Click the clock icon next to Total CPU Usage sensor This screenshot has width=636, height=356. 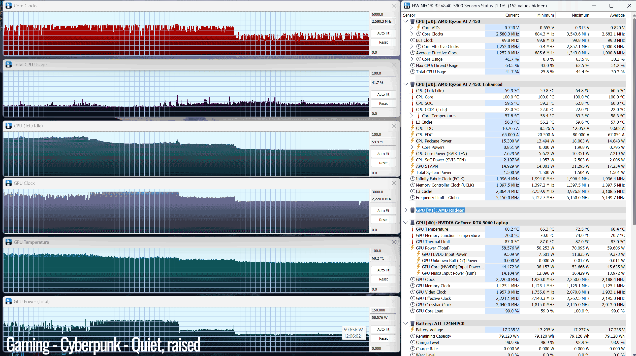click(x=412, y=72)
